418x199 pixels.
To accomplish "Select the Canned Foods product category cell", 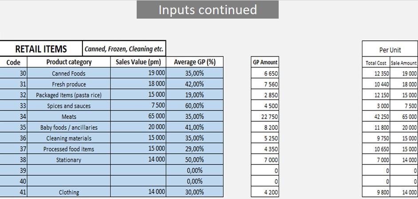I will (x=69, y=73).
